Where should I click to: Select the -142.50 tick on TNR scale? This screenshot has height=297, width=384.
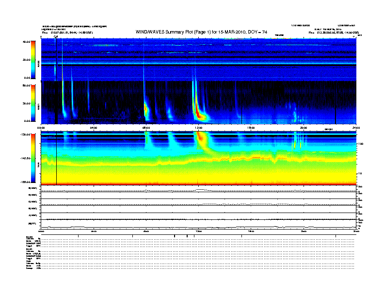[26, 158]
